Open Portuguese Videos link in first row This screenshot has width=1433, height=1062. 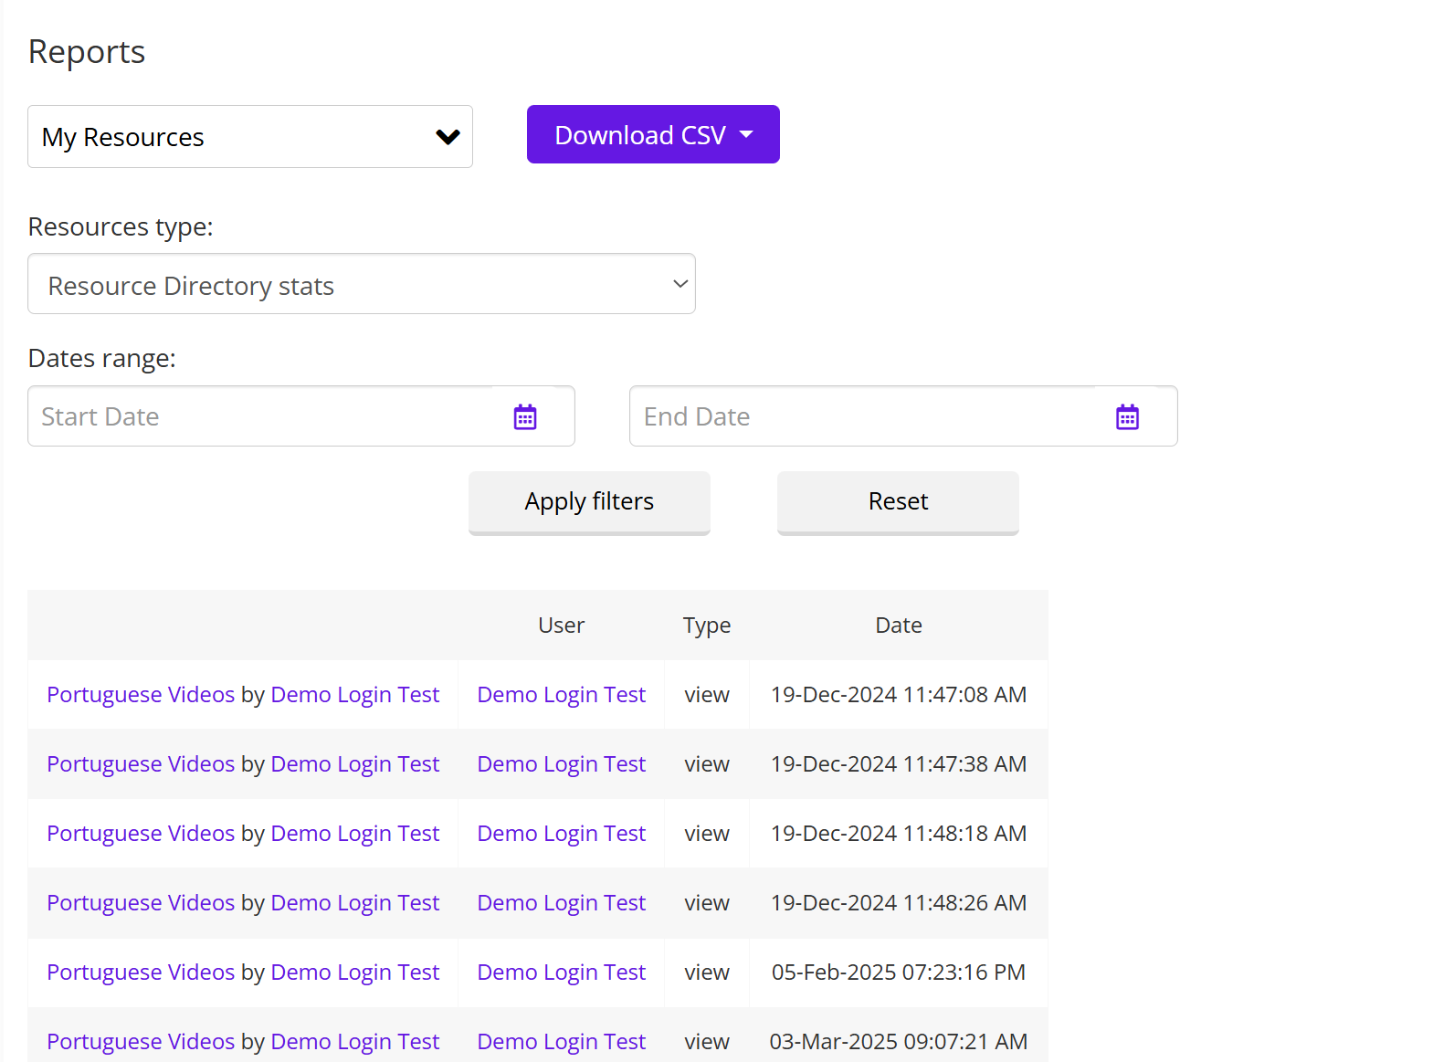point(141,695)
